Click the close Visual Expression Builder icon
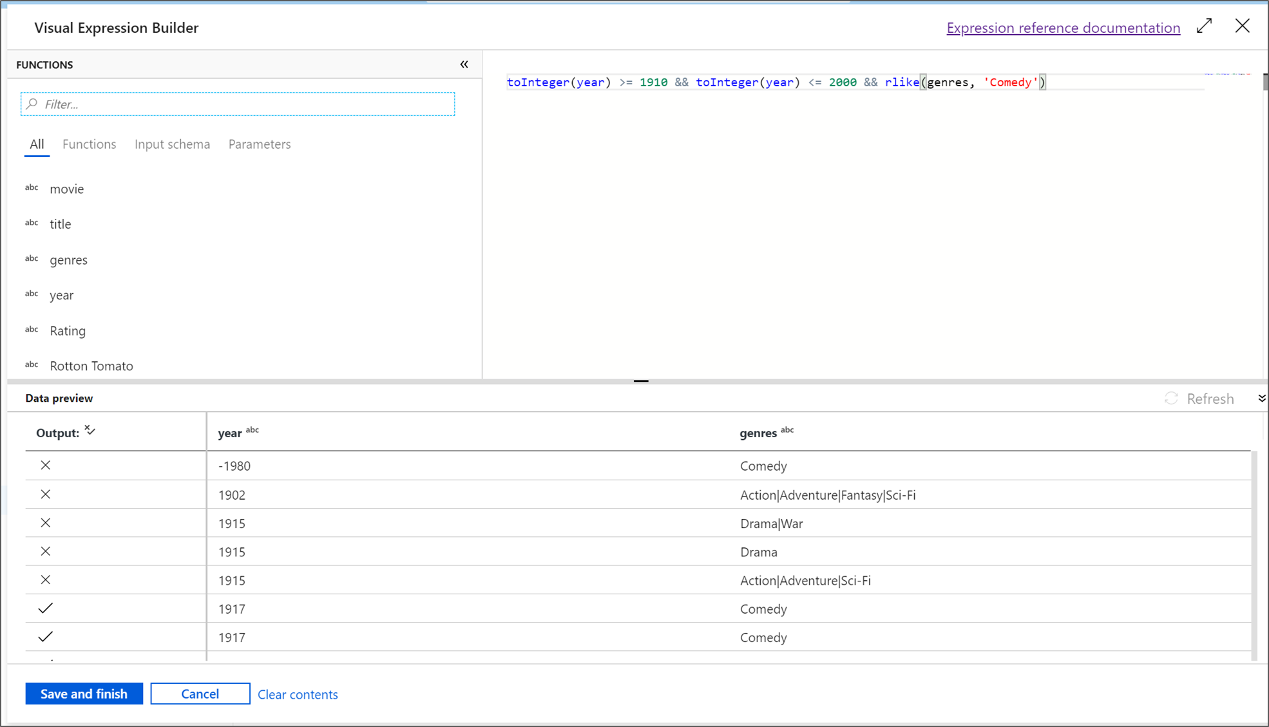 [x=1243, y=26]
